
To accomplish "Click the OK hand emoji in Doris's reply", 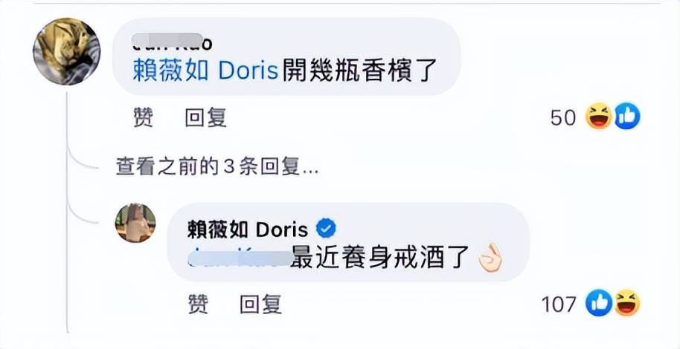I will (490, 260).
